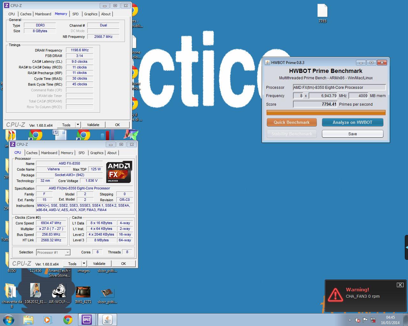The image size is (408, 326).
Task: Click Save button in HWBOT Prime
Action: (353, 134)
